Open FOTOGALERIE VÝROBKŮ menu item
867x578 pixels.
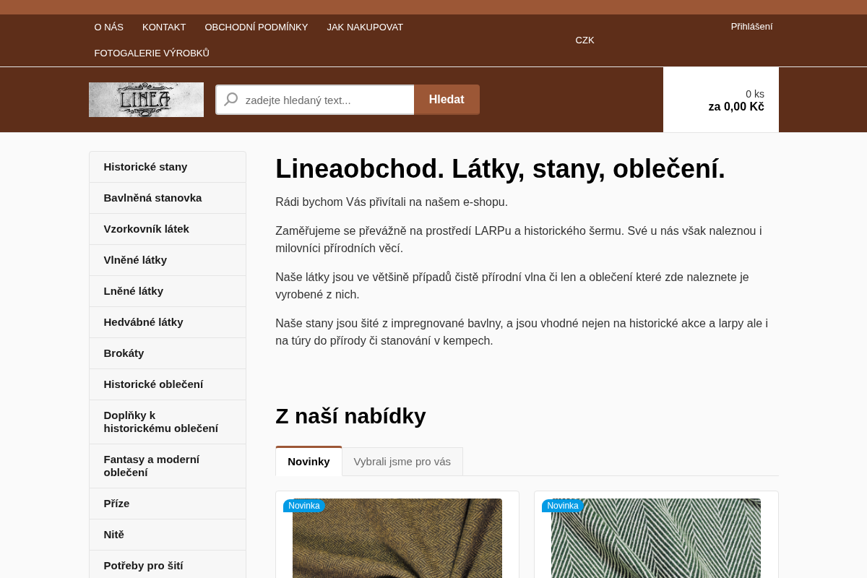click(152, 53)
